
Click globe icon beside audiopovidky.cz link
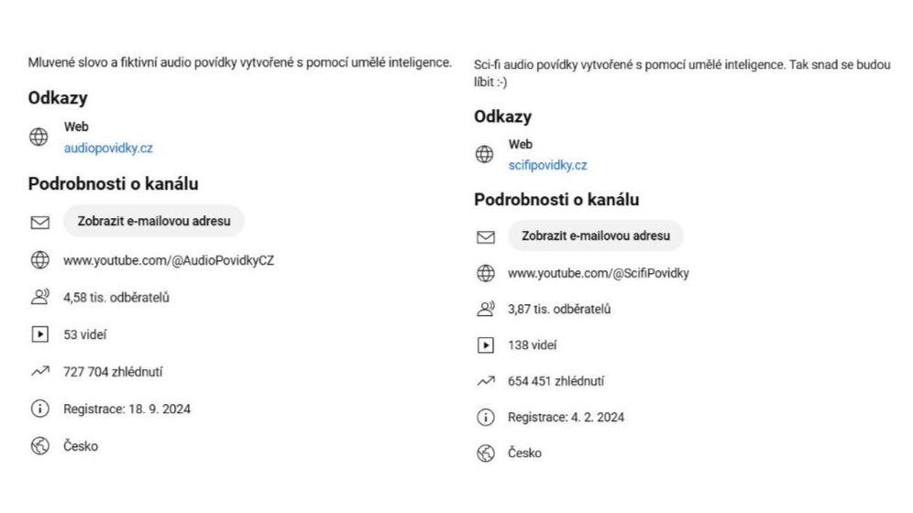pyautogui.click(x=39, y=137)
